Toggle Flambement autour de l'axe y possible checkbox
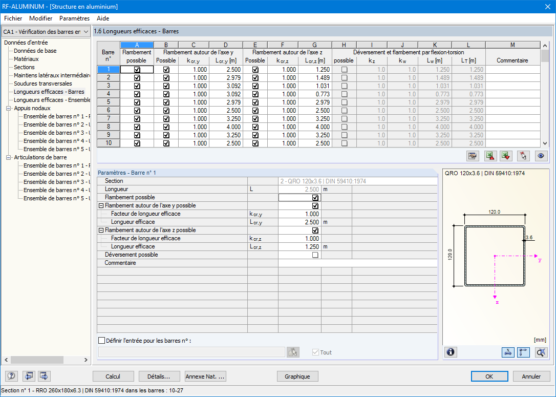556x397 pixels. (315, 206)
